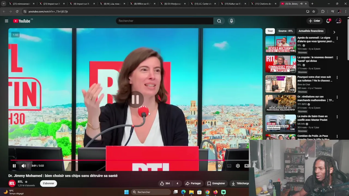349x196 pixels.
Task: Open Le maire de Saint-Ouen title
Action: point(313,118)
